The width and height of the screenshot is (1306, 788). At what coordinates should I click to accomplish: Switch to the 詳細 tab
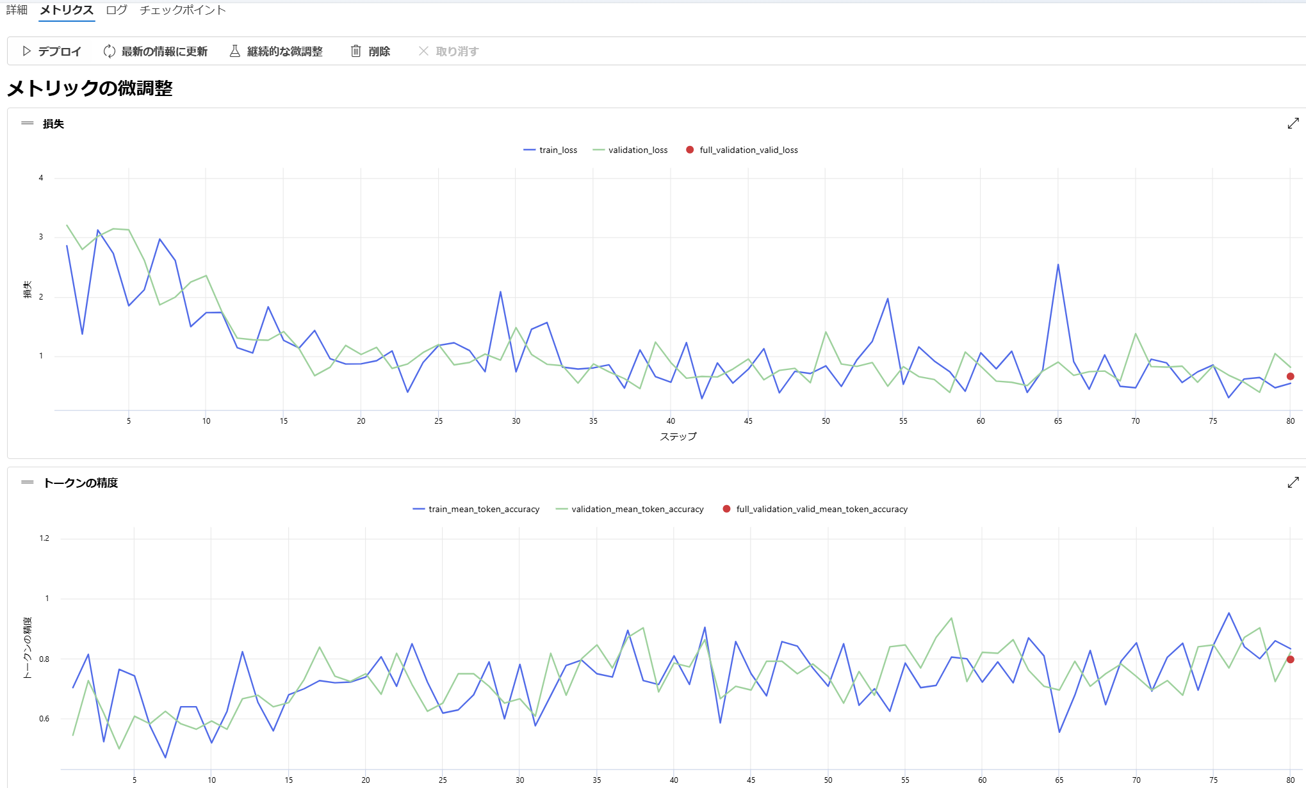point(17,10)
